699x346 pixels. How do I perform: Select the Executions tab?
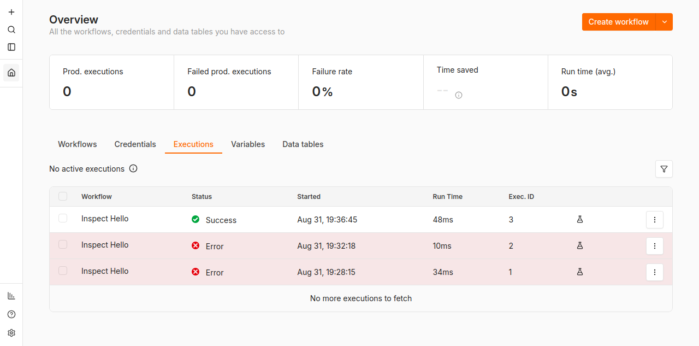point(193,144)
